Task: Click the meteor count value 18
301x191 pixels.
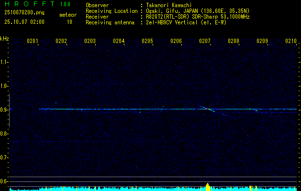Action: click(69, 22)
